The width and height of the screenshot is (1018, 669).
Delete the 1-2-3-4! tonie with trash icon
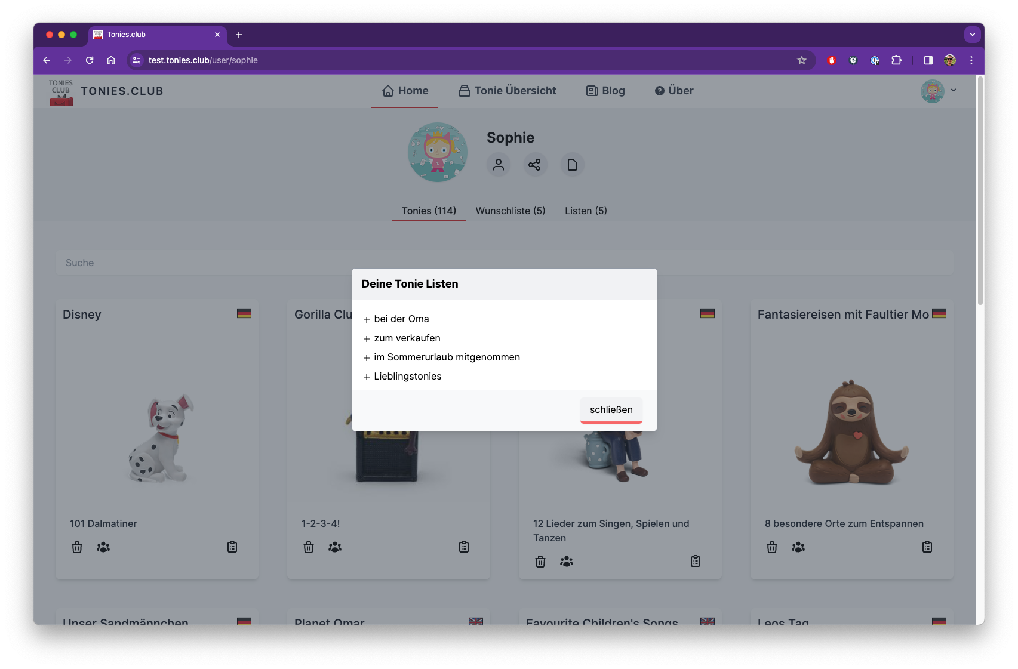(309, 547)
